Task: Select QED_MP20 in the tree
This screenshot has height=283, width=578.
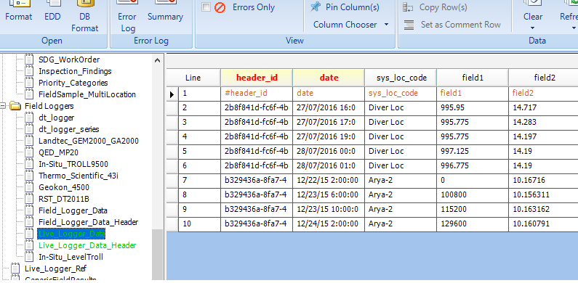Action: click(58, 152)
